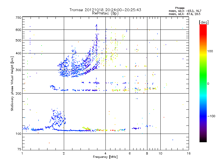Click the x-axis tick label '4'
This screenshot has width=222, height=167.
(105, 153)
